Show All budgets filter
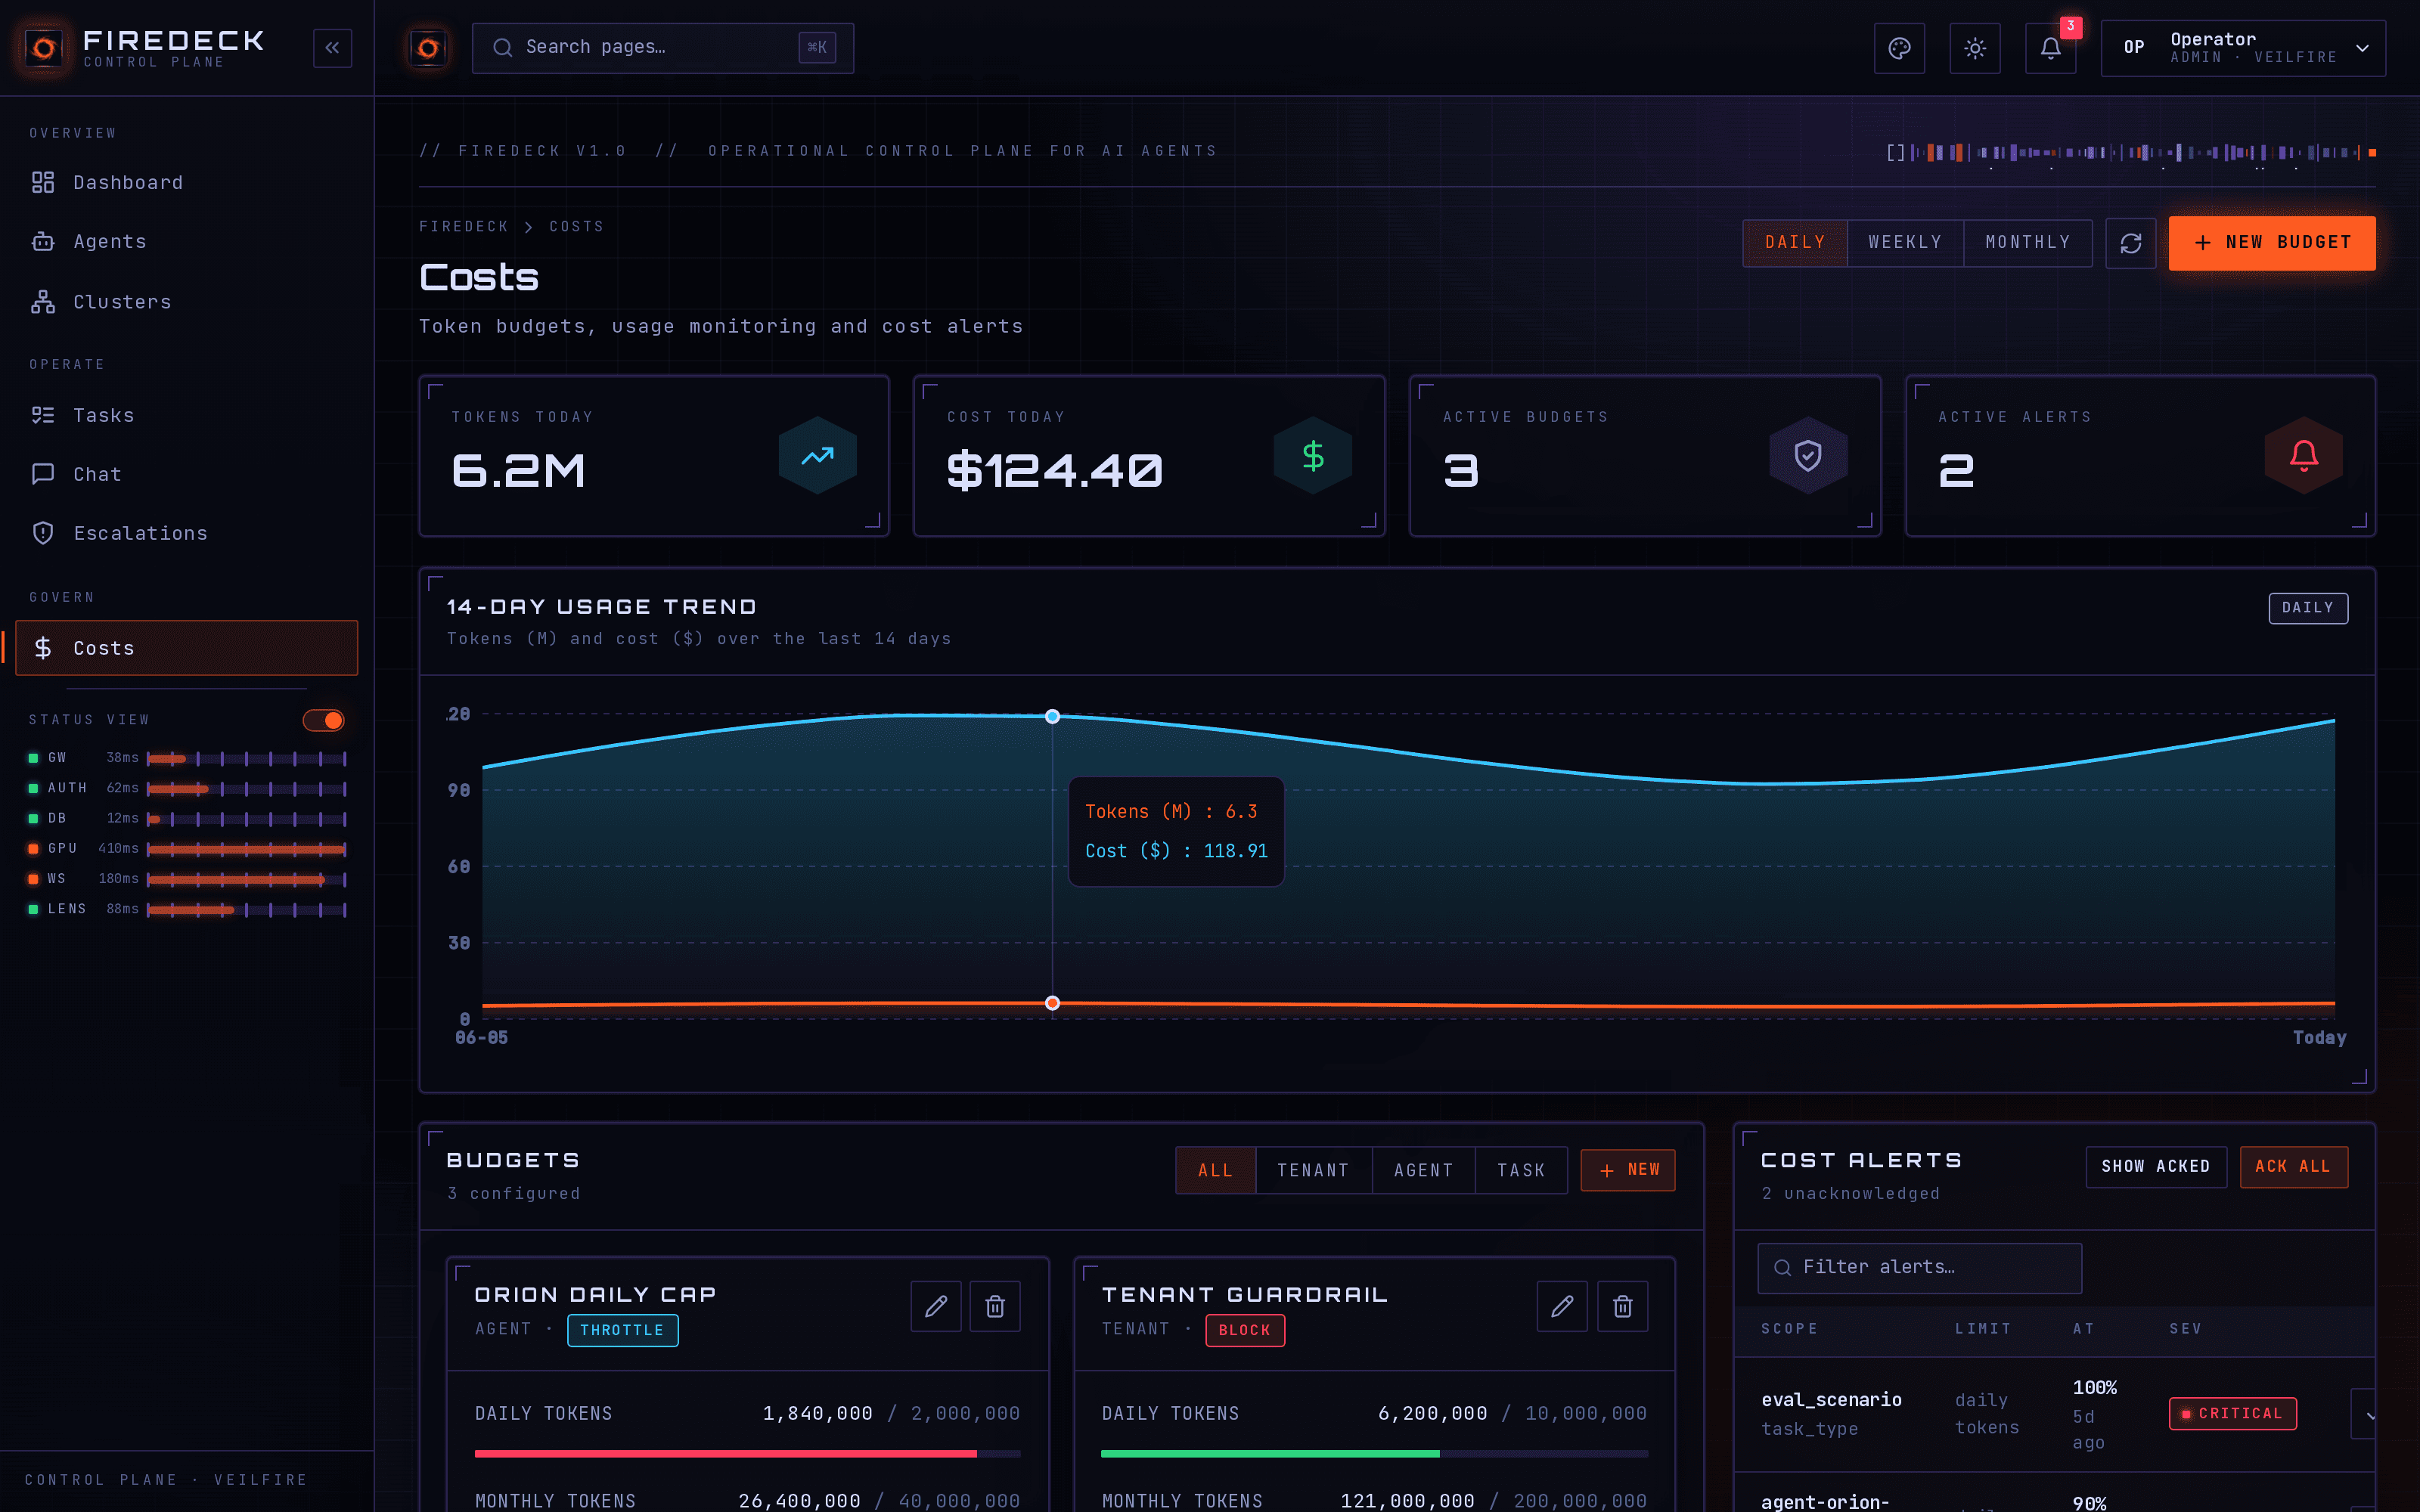The height and width of the screenshot is (1512, 2420). click(1215, 1170)
